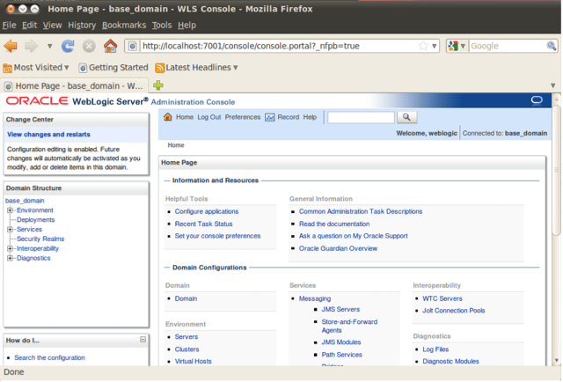Expand the Environment tree node

(x=10, y=210)
